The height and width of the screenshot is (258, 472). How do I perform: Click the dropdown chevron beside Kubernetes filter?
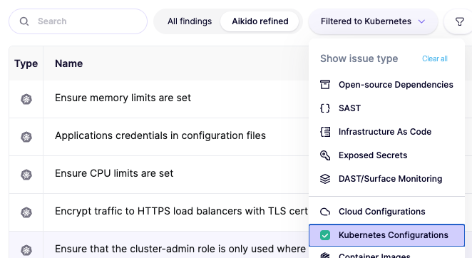tap(421, 21)
